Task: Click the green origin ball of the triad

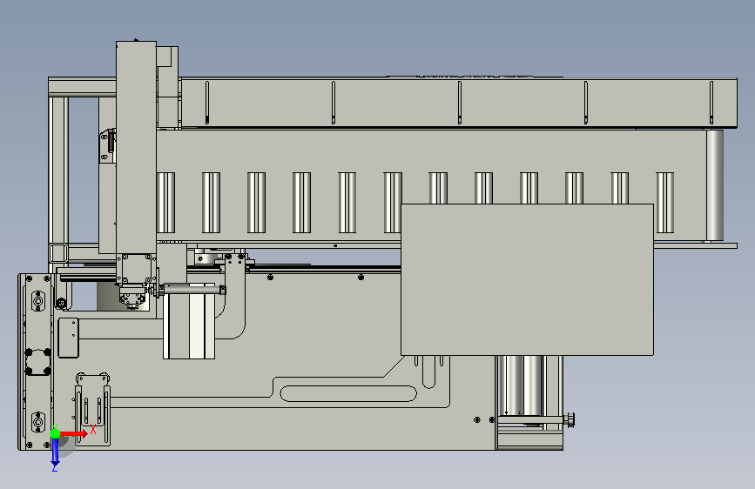Action: [x=55, y=433]
